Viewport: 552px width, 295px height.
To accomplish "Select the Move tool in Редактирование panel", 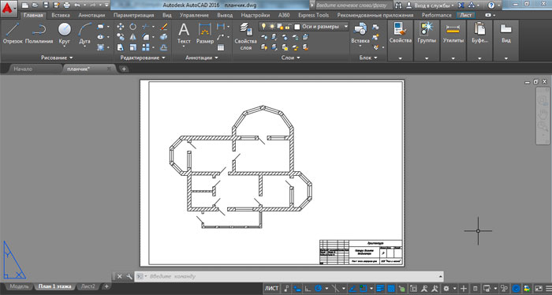I will (121, 26).
